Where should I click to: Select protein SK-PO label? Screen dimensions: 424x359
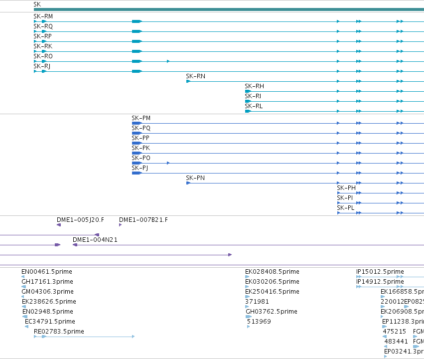pos(141,159)
